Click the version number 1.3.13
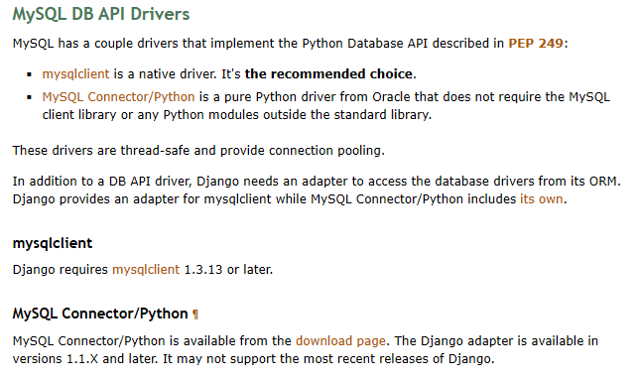 tap(203, 270)
